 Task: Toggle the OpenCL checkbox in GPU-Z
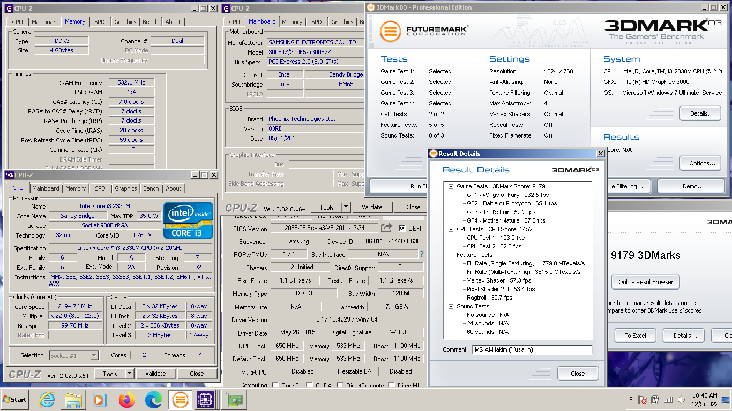tap(275, 385)
